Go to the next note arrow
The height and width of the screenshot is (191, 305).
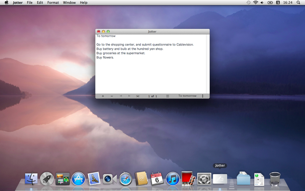pos(129,96)
